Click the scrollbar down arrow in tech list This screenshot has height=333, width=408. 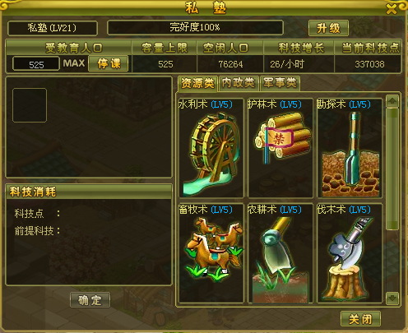coord(392,298)
